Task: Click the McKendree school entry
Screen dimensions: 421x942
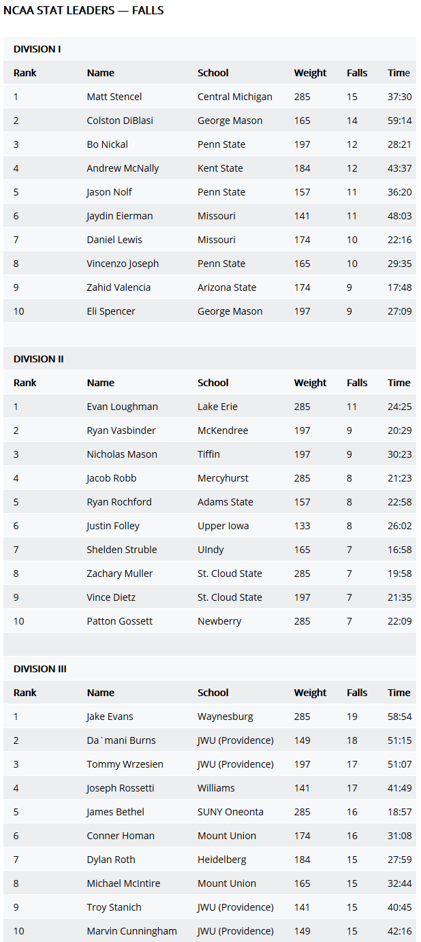Action: click(x=223, y=430)
